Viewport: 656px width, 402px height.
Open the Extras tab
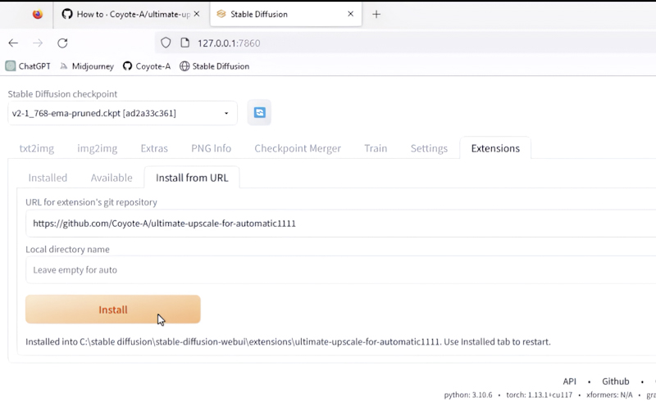(x=154, y=148)
